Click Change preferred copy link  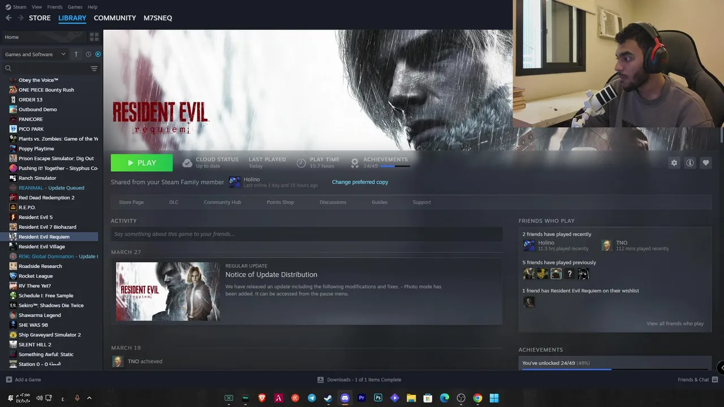(x=360, y=182)
